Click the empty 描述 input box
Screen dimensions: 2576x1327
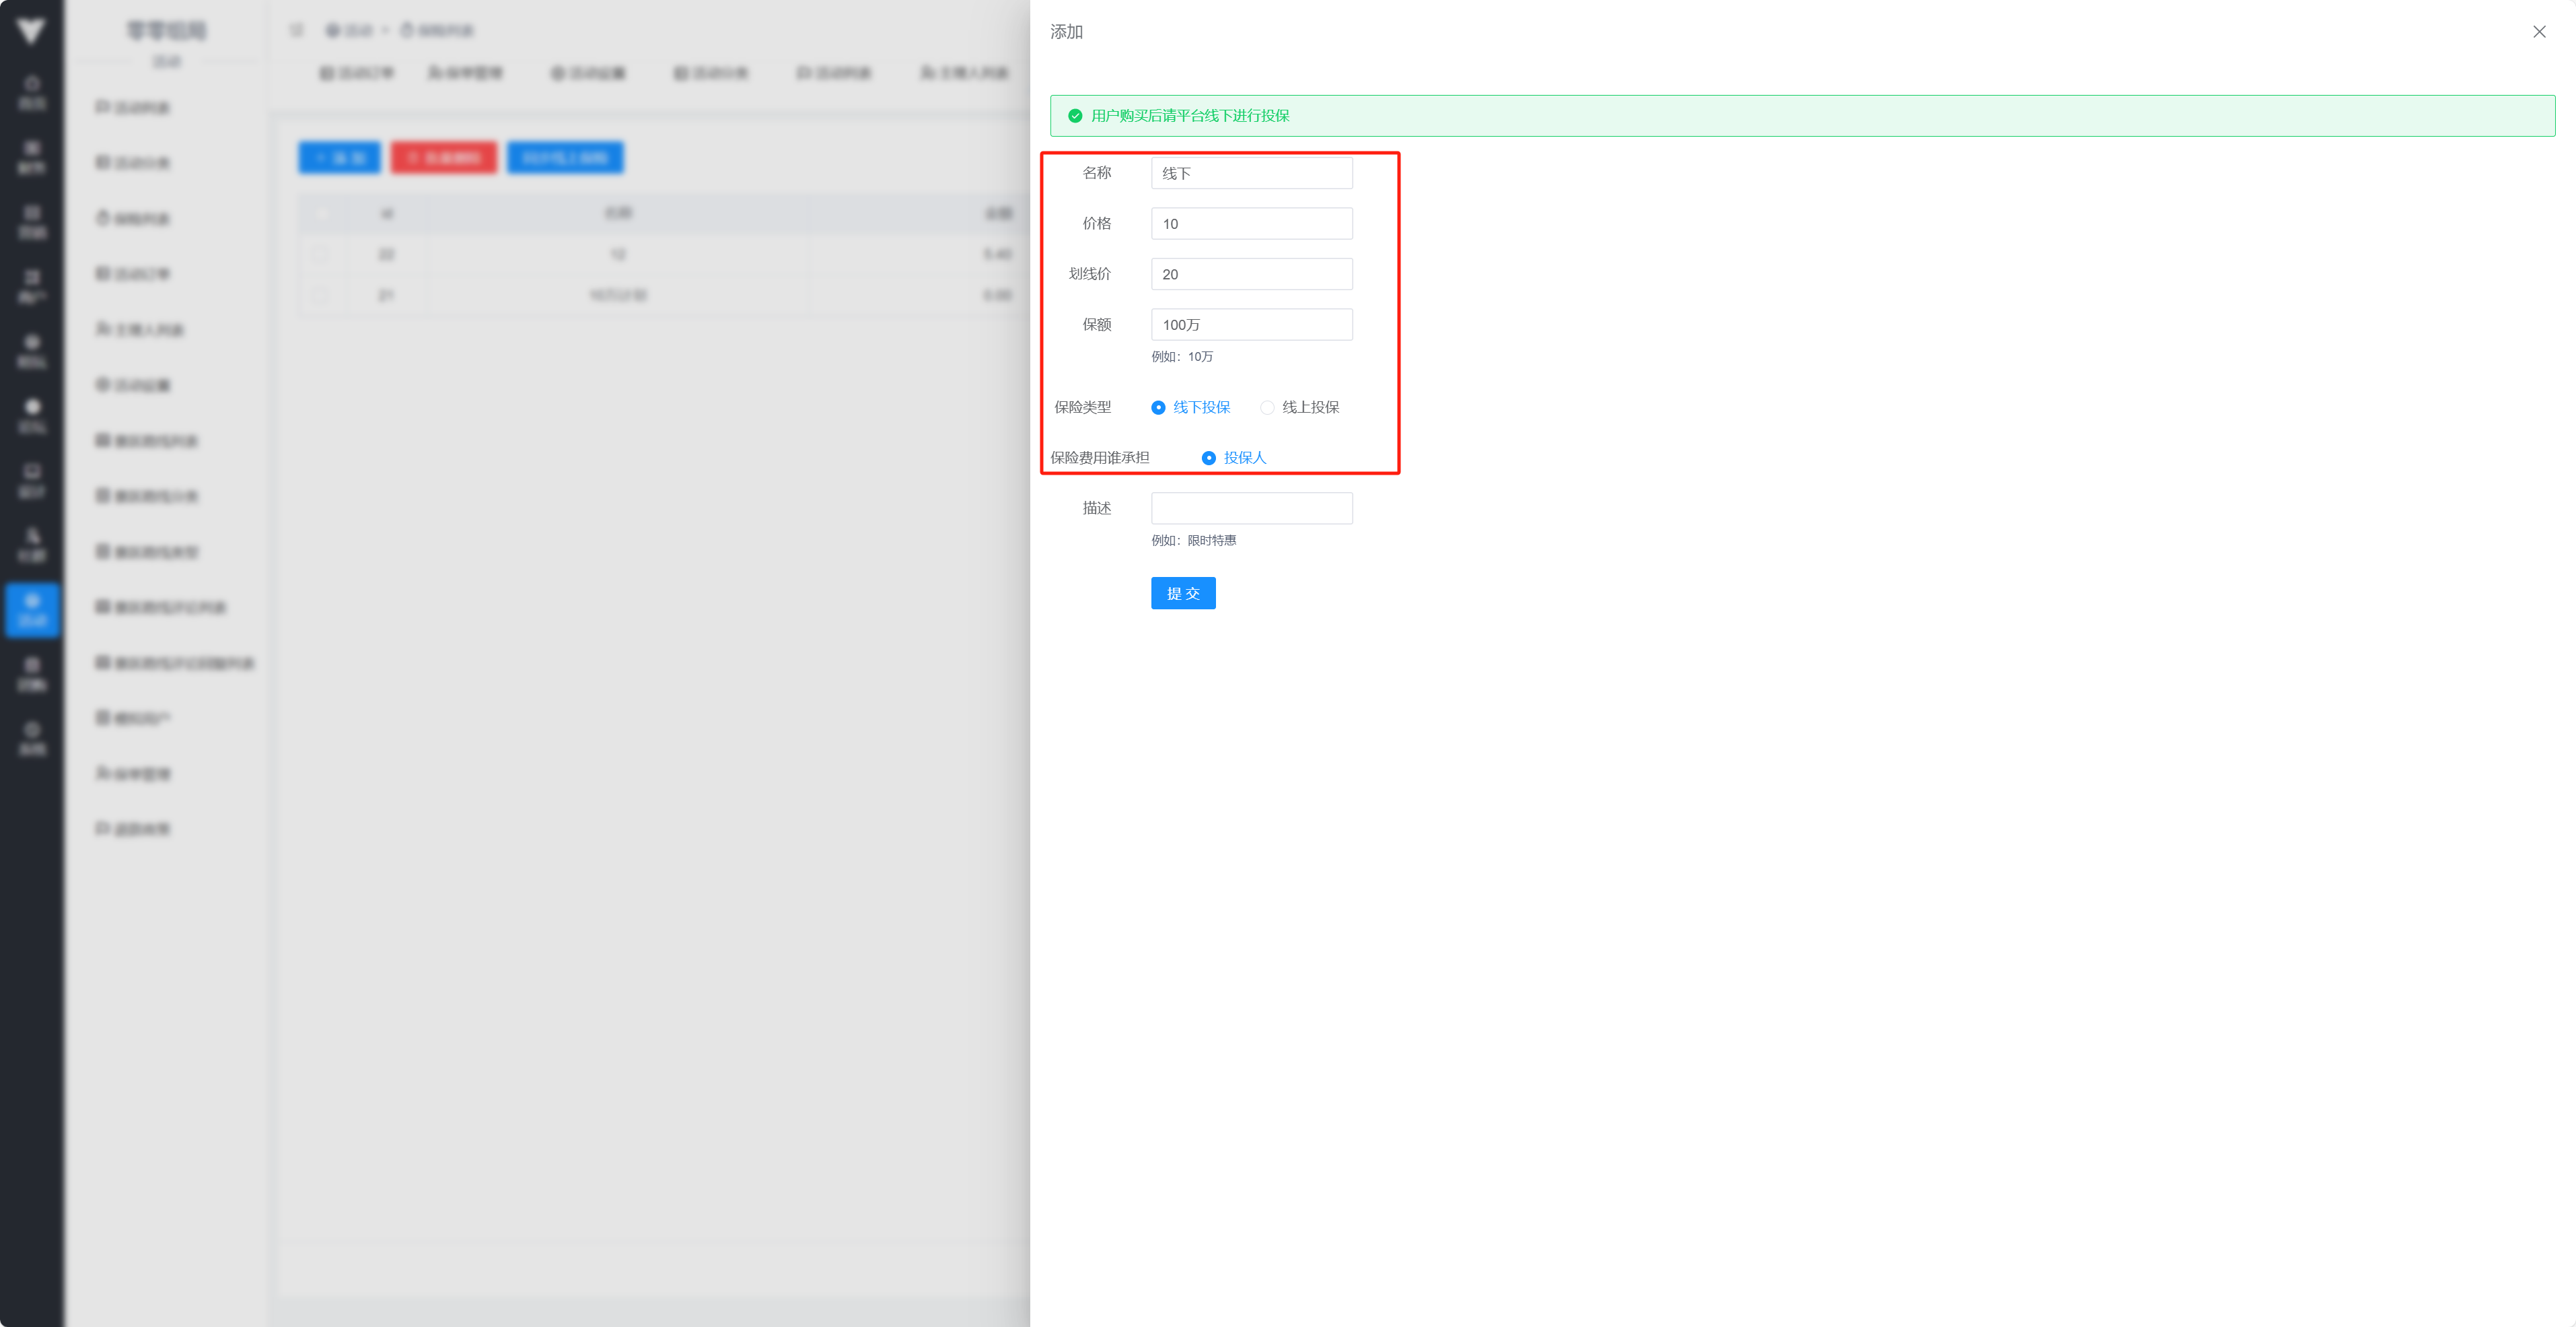coord(1251,508)
